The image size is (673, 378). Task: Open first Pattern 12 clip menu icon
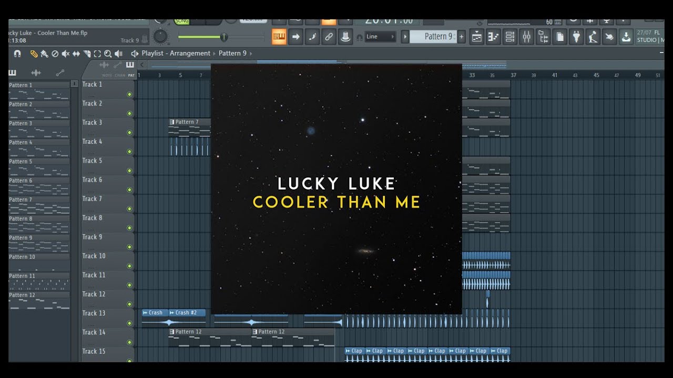click(172, 332)
